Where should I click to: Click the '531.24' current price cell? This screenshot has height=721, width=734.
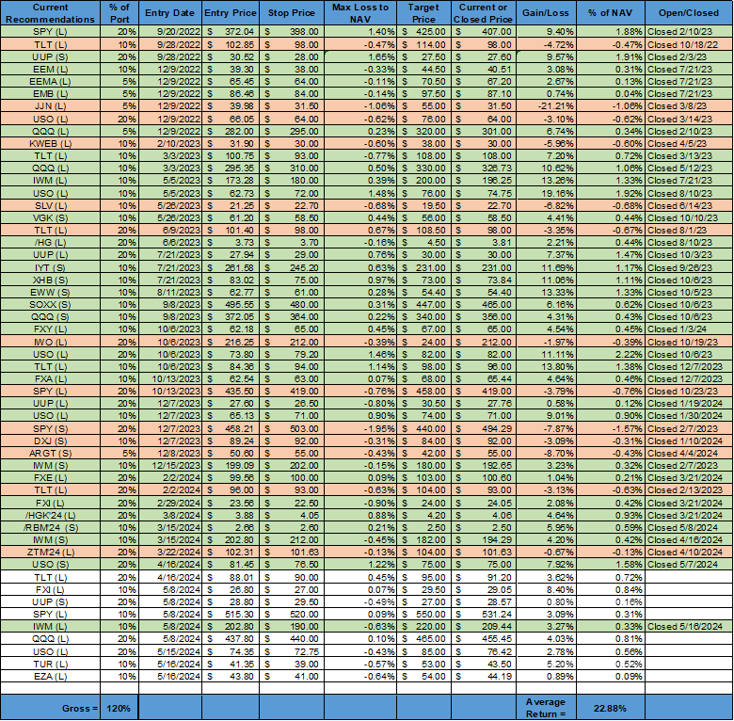pyautogui.click(x=484, y=615)
